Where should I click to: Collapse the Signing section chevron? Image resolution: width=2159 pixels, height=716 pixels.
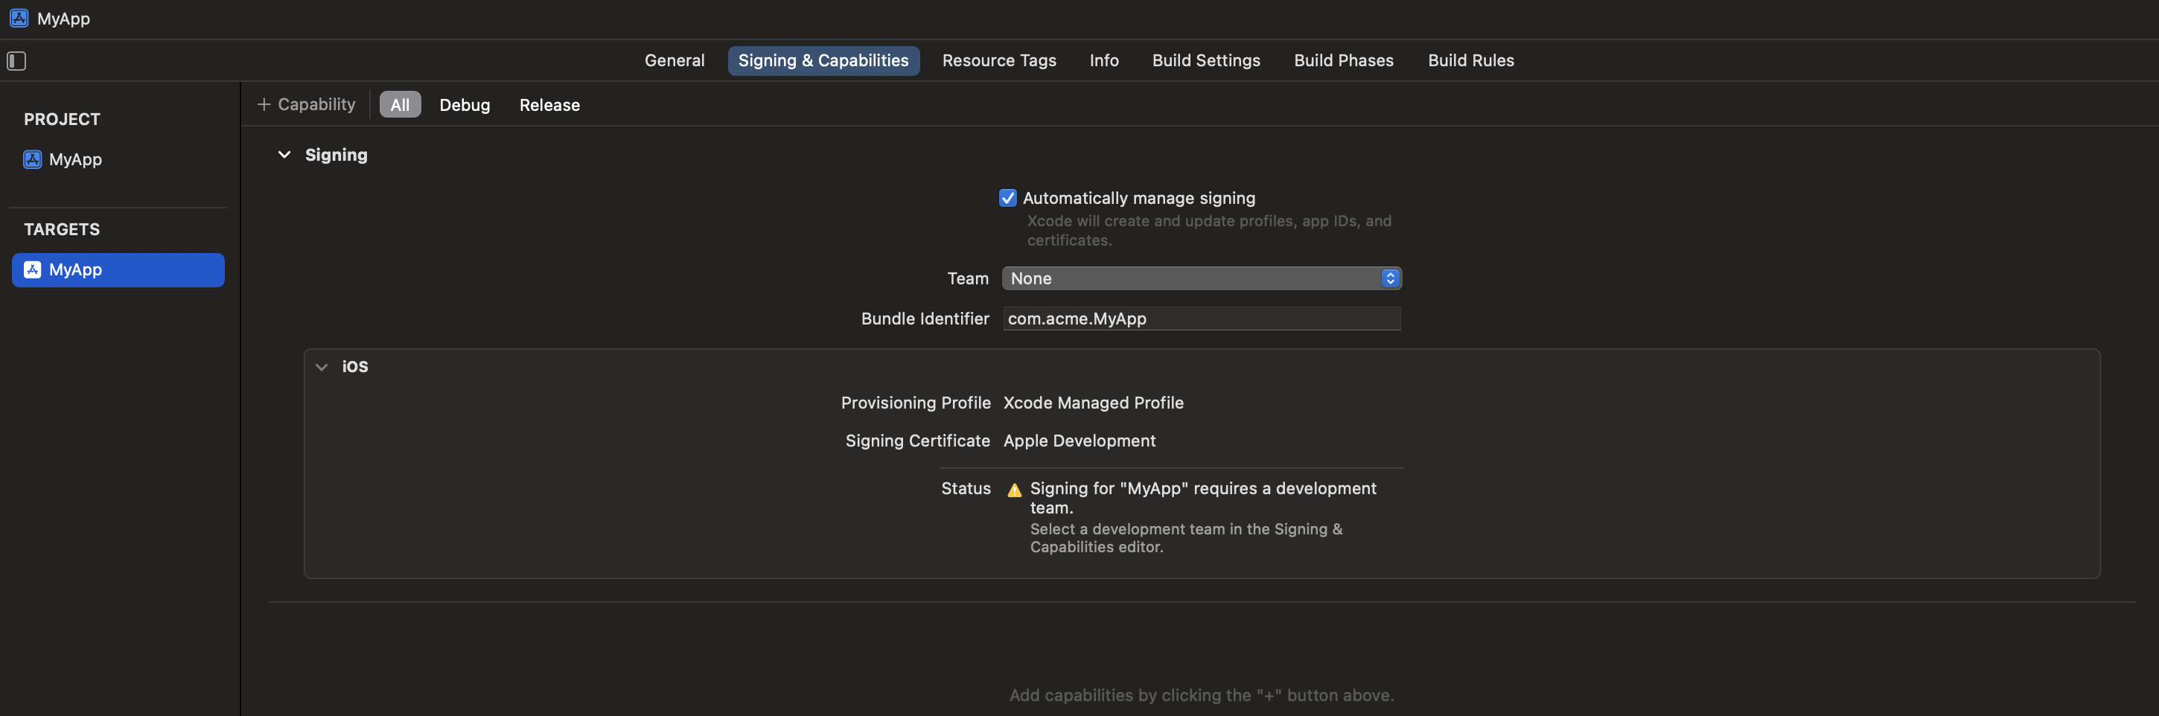click(x=284, y=154)
